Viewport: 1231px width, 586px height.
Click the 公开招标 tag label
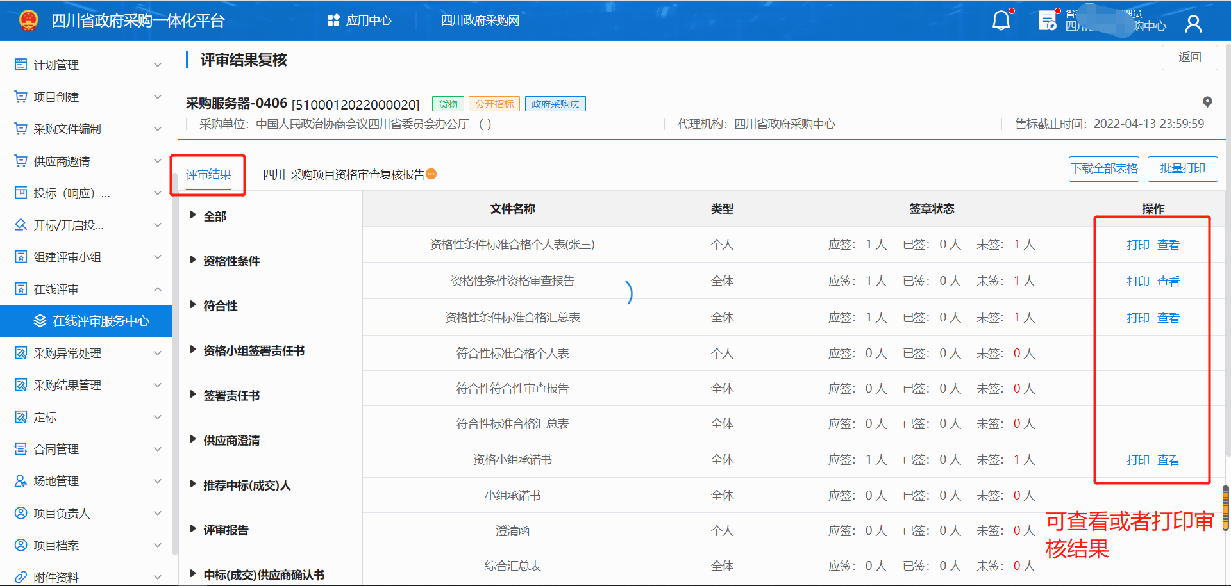tap(494, 104)
